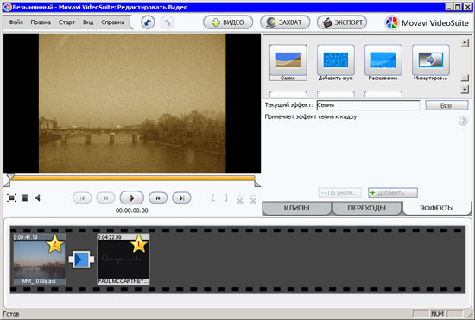Add a video with the ВИДЕО button
The image size is (475, 320).
click(x=228, y=22)
